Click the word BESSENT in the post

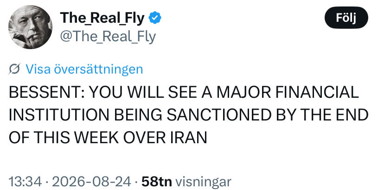tap(45, 92)
